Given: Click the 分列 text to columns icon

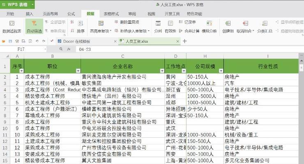Looking at the screenshot, I should coord(158,23).
